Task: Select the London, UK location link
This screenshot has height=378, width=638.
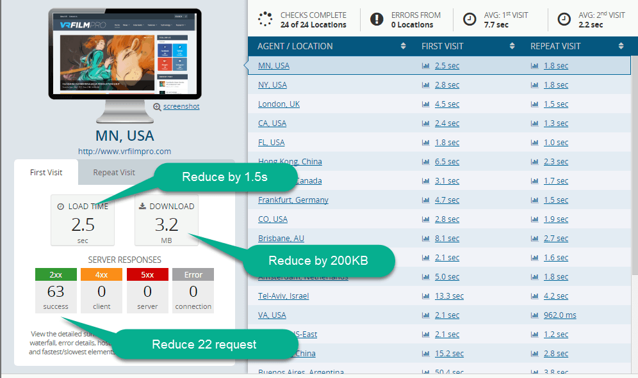Action: coord(279,104)
